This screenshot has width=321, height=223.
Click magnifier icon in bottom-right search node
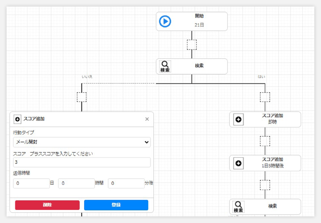pos(238,207)
